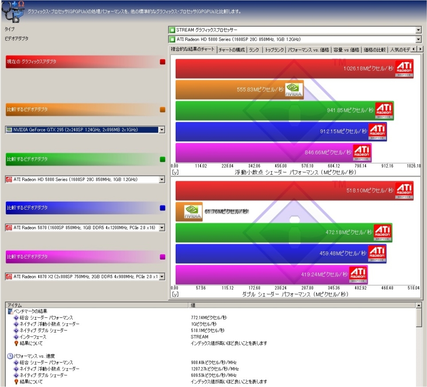Click the 61.76Mピクセル/秒 bar label
Viewport: 427px width, 387px height.
tap(226, 211)
